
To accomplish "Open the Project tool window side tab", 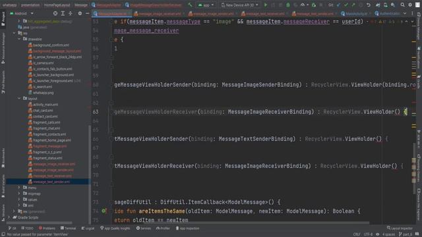I will (x=3, y=19).
